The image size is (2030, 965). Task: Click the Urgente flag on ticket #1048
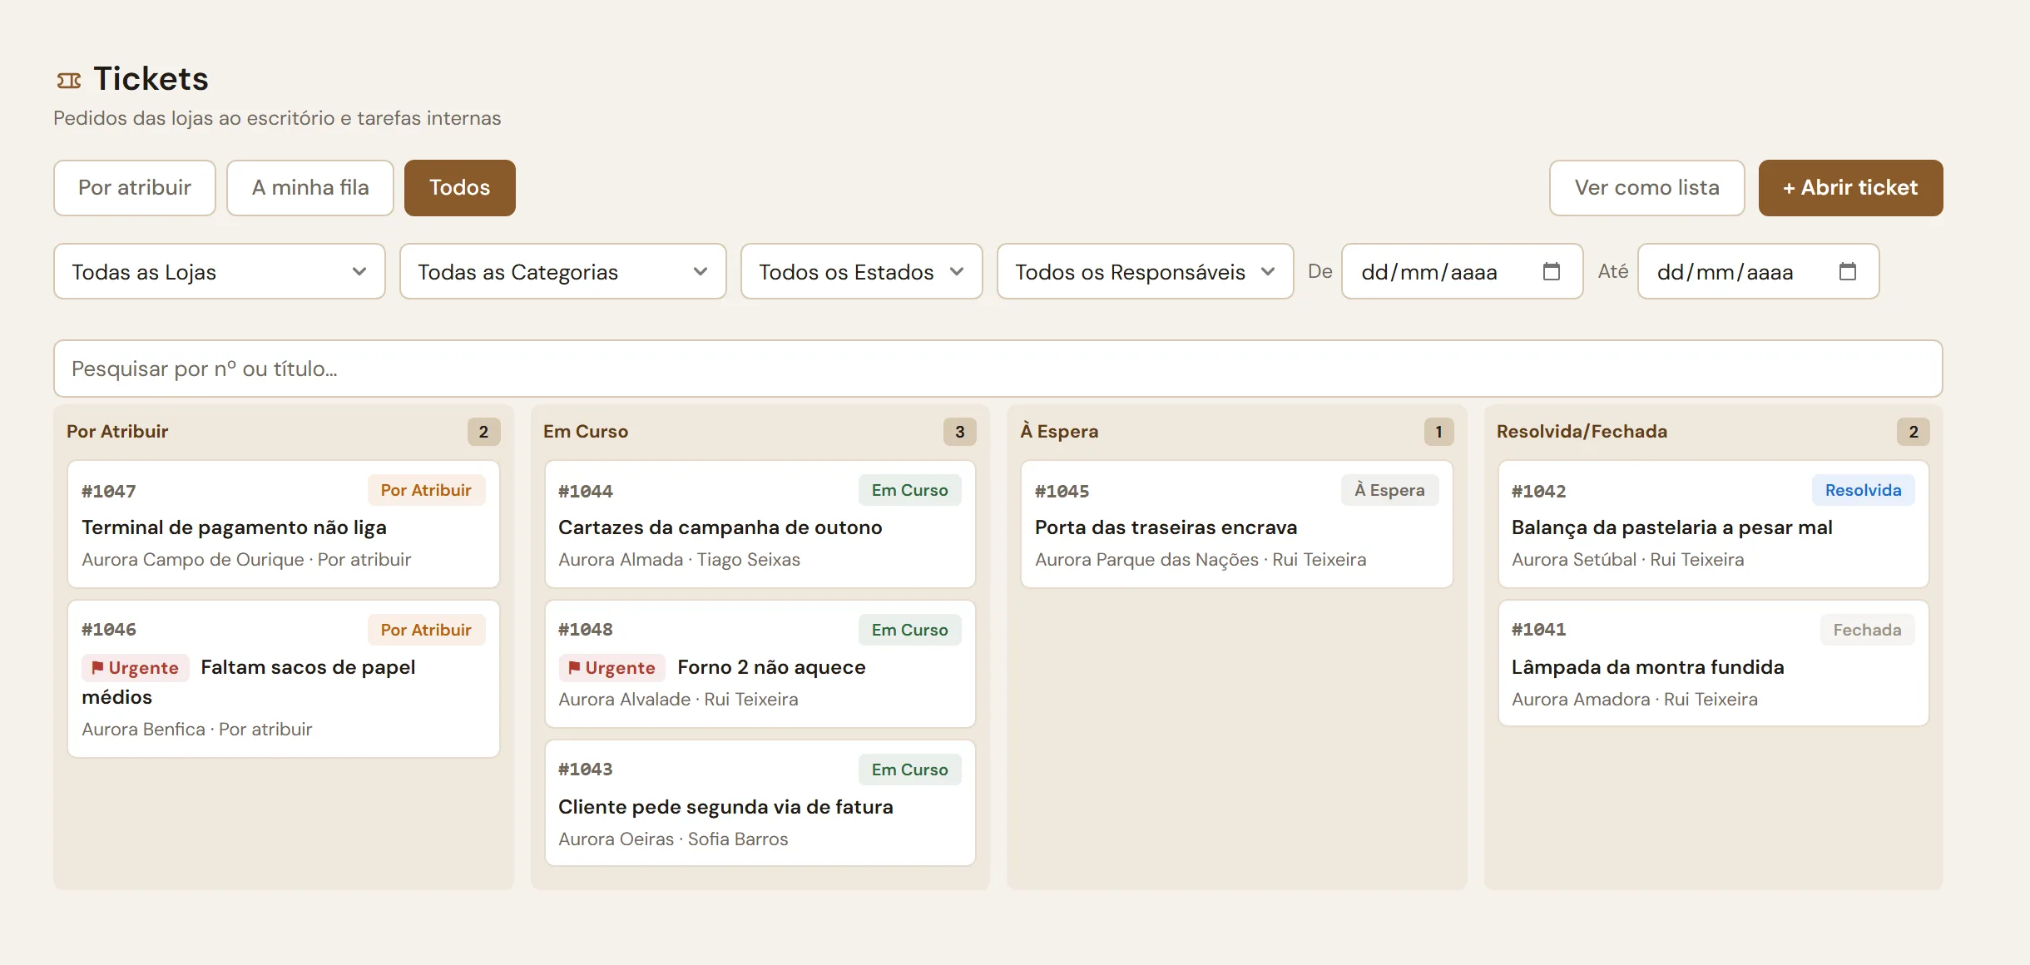pos(611,668)
